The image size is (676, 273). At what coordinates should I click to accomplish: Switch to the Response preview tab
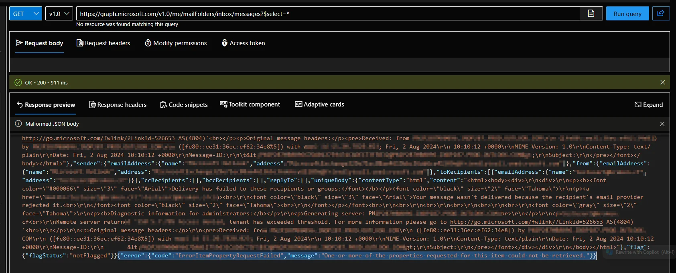[46, 105]
